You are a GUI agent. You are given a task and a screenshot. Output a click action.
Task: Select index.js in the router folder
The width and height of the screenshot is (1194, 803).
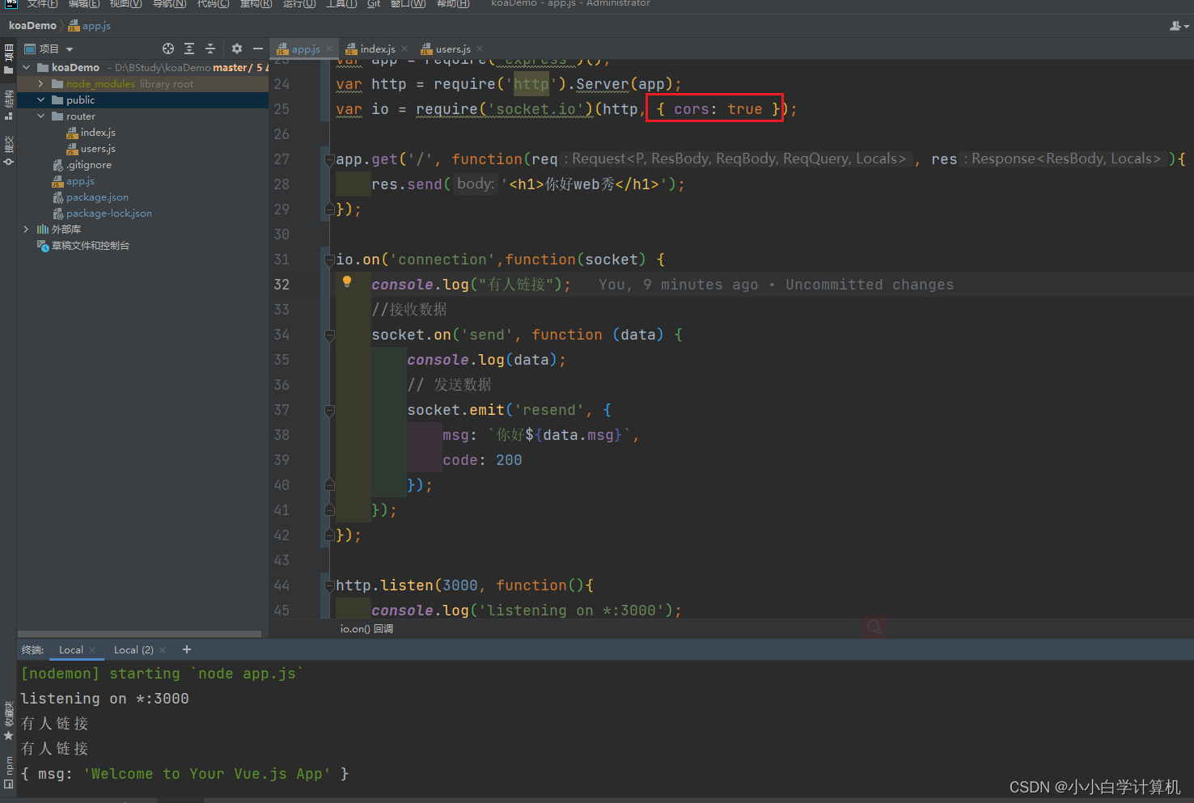click(98, 133)
